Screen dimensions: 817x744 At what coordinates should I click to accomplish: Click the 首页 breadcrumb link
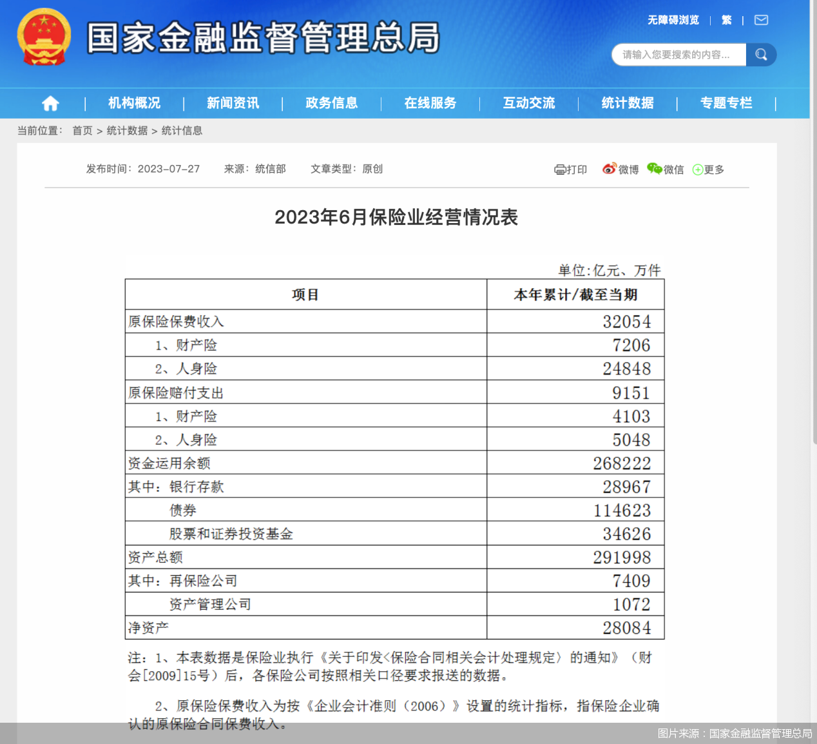(82, 130)
